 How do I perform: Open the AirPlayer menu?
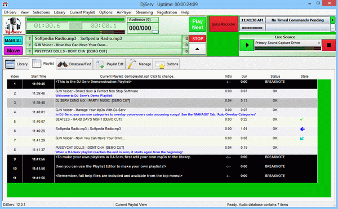point(124,12)
